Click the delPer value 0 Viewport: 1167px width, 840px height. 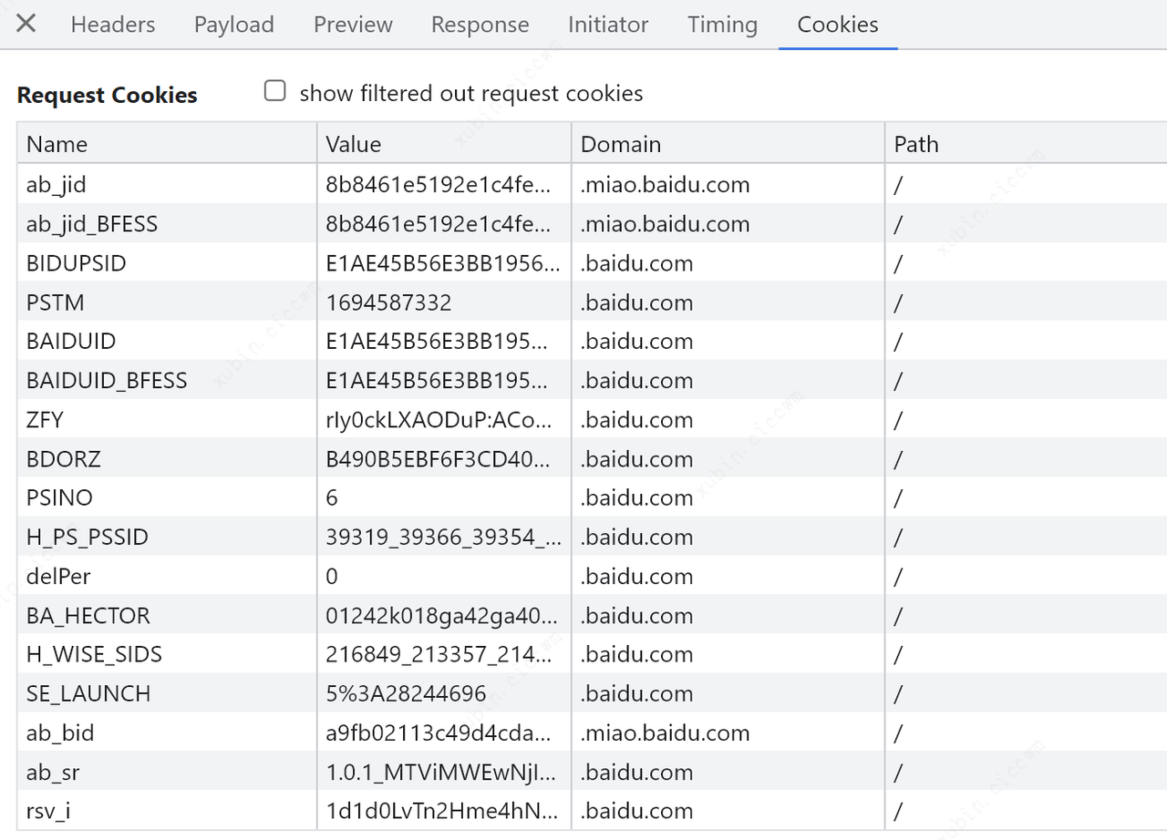click(332, 576)
